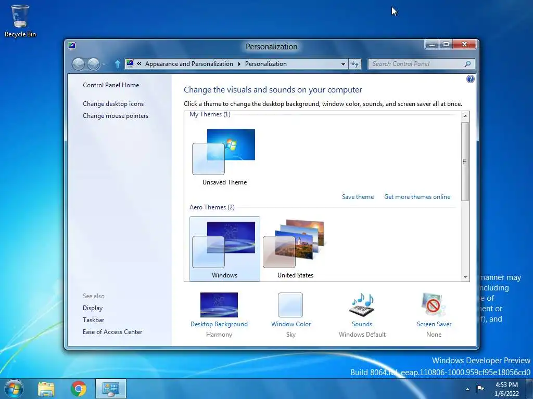This screenshot has height=399, width=533.
Task: Show hidden tray icons arrow
Action: [x=468, y=389]
